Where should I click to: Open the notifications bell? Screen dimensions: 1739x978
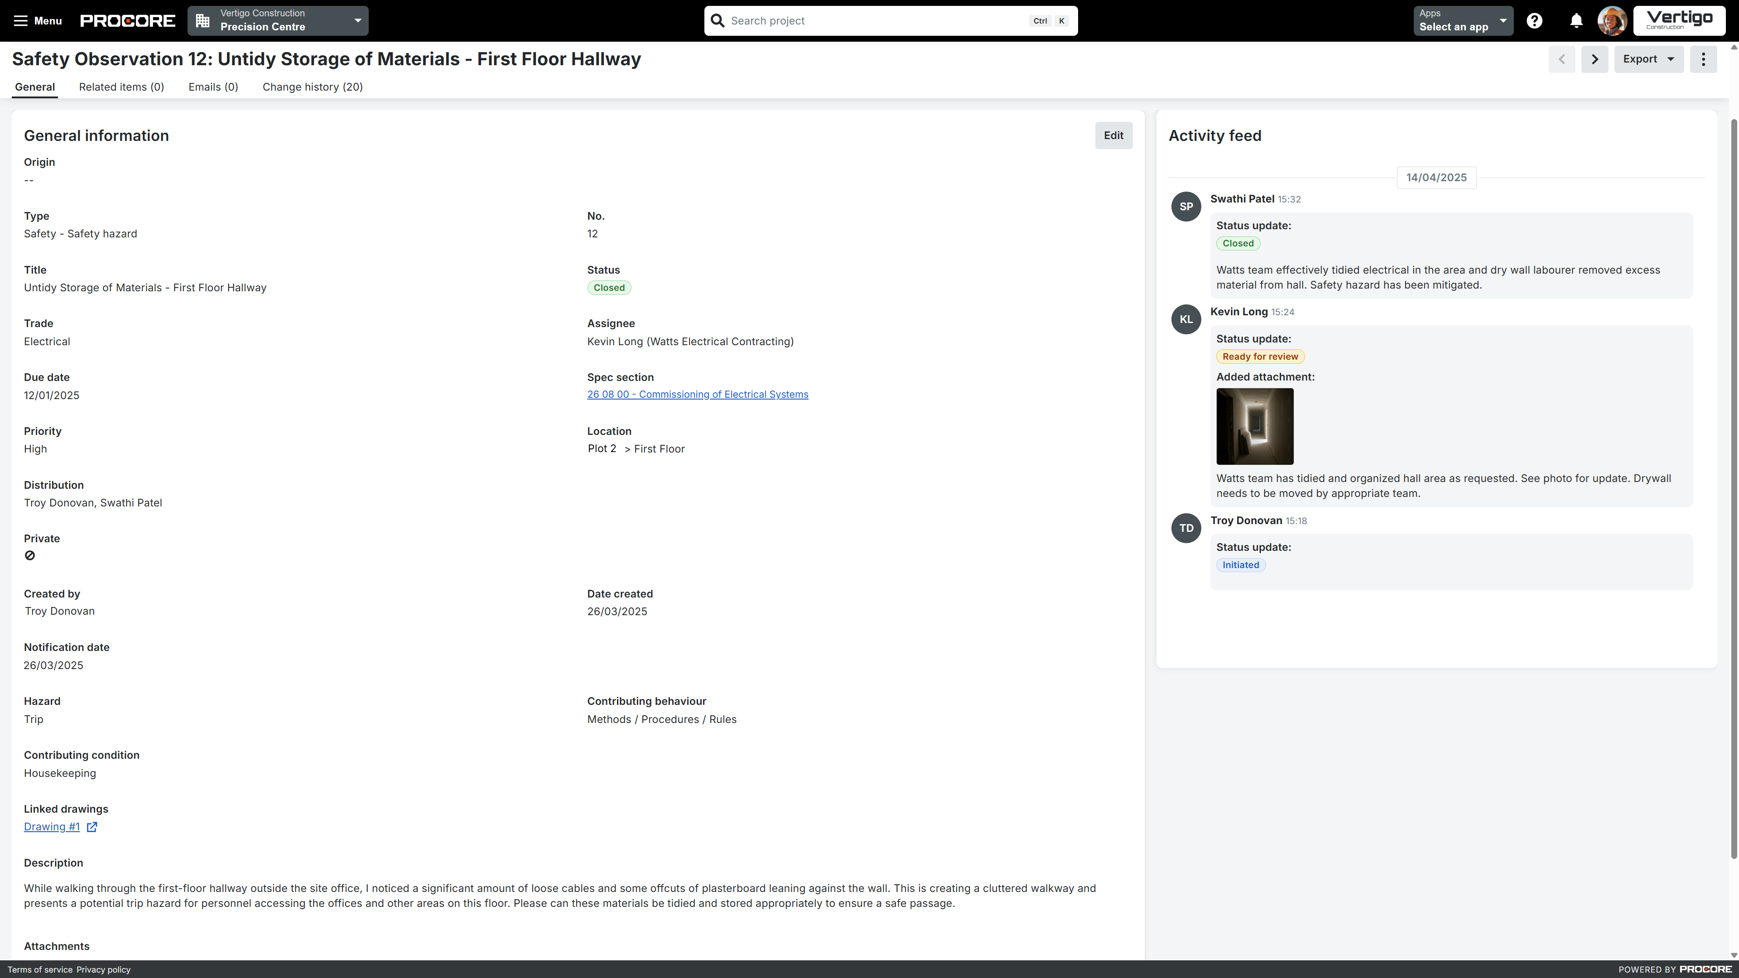[1576, 20]
